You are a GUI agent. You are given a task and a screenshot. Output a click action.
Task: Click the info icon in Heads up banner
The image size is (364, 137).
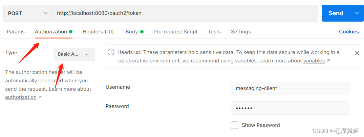pos(111,52)
